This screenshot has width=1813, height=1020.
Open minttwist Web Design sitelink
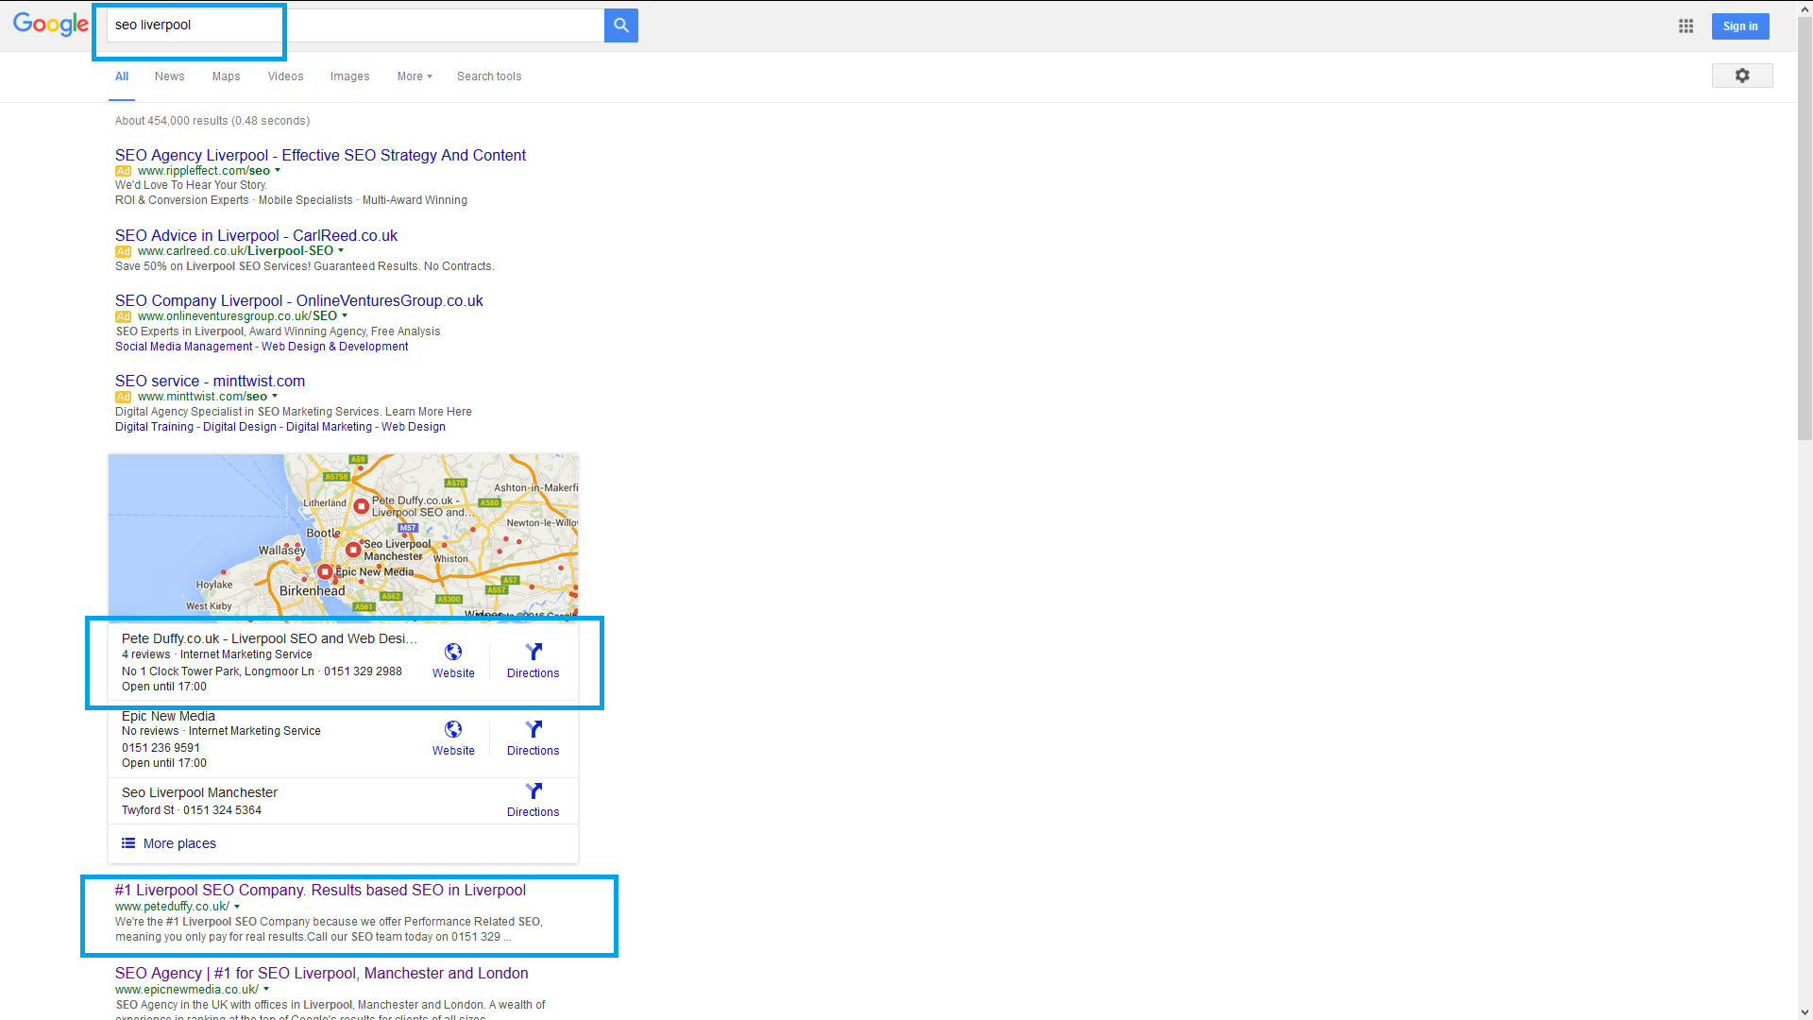(413, 427)
